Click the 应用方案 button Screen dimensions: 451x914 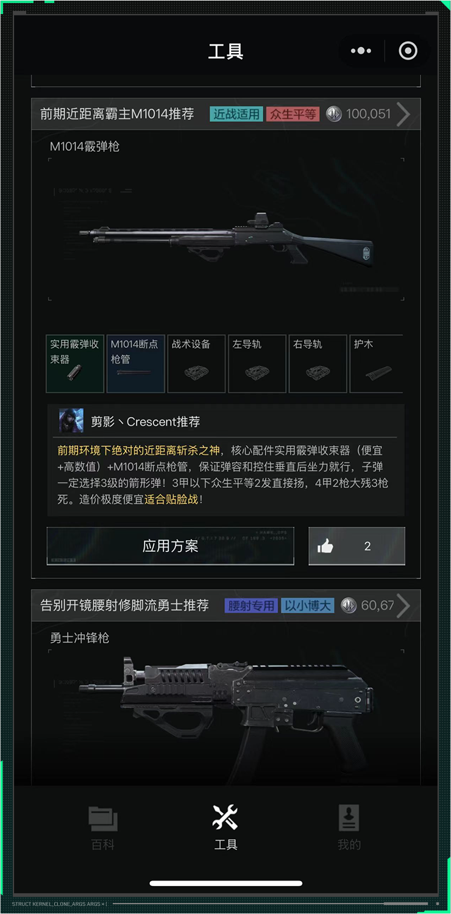[x=171, y=546]
